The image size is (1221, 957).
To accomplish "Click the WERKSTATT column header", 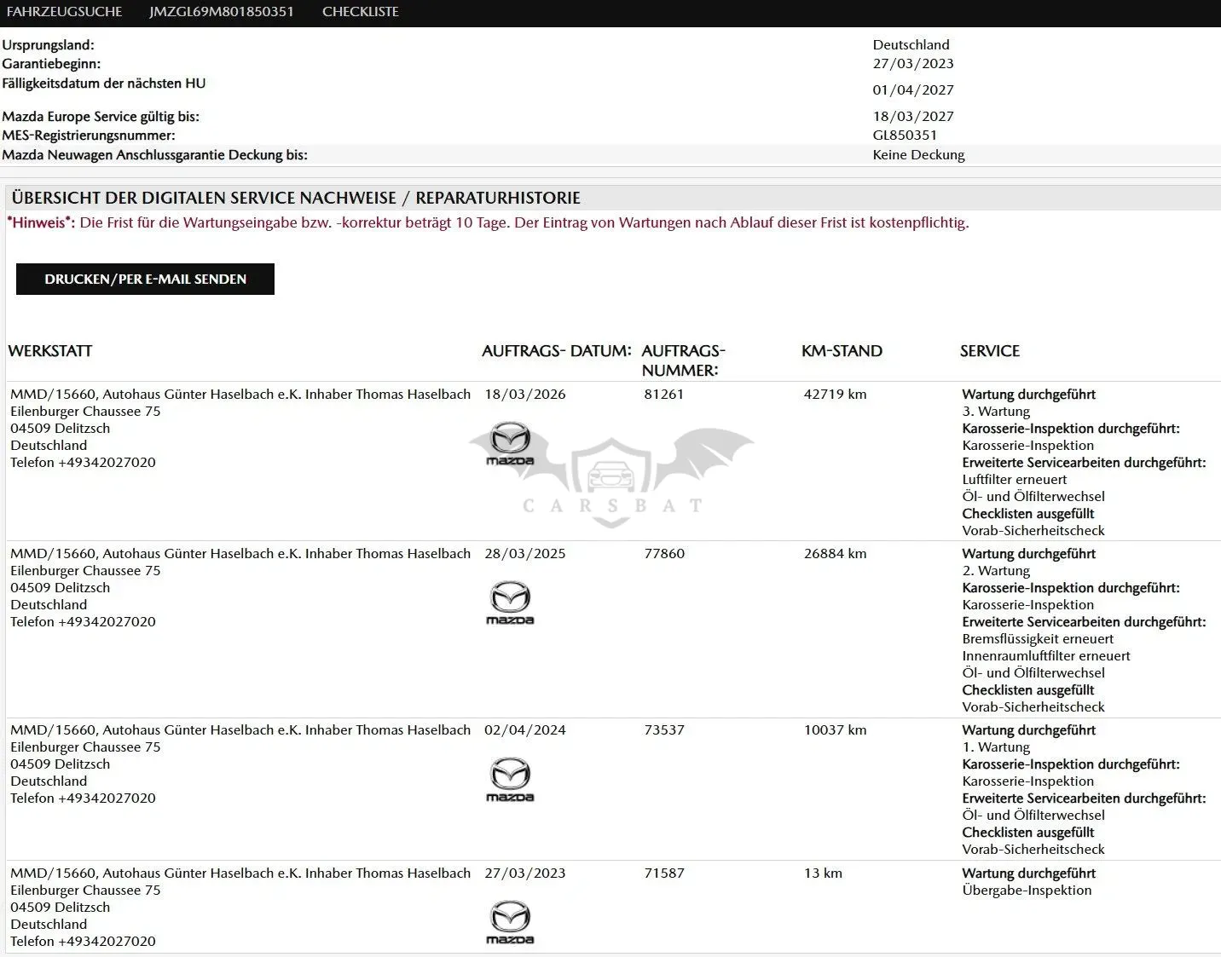I will click(x=50, y=351).
